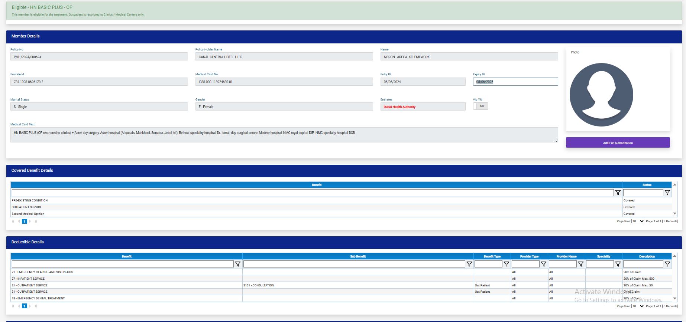Click the Description filter funnel icon

click(667, 264)
